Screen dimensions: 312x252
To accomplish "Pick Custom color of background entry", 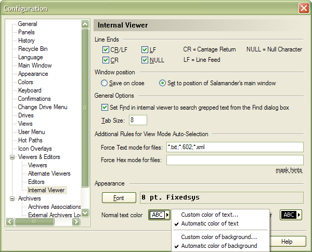I will pos(219,237).
